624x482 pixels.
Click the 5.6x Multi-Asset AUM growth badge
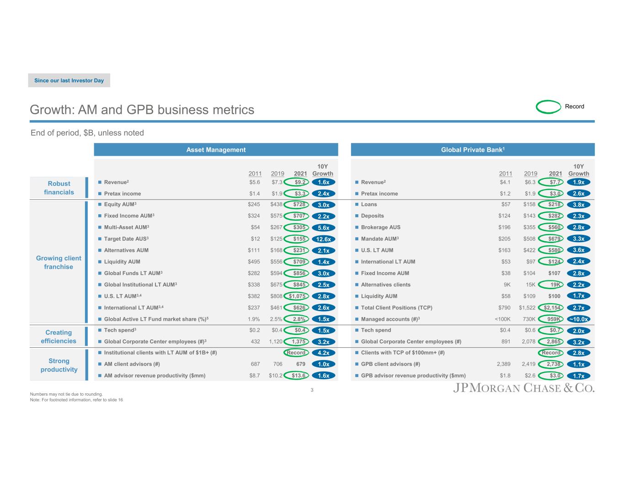pos(323,228)
